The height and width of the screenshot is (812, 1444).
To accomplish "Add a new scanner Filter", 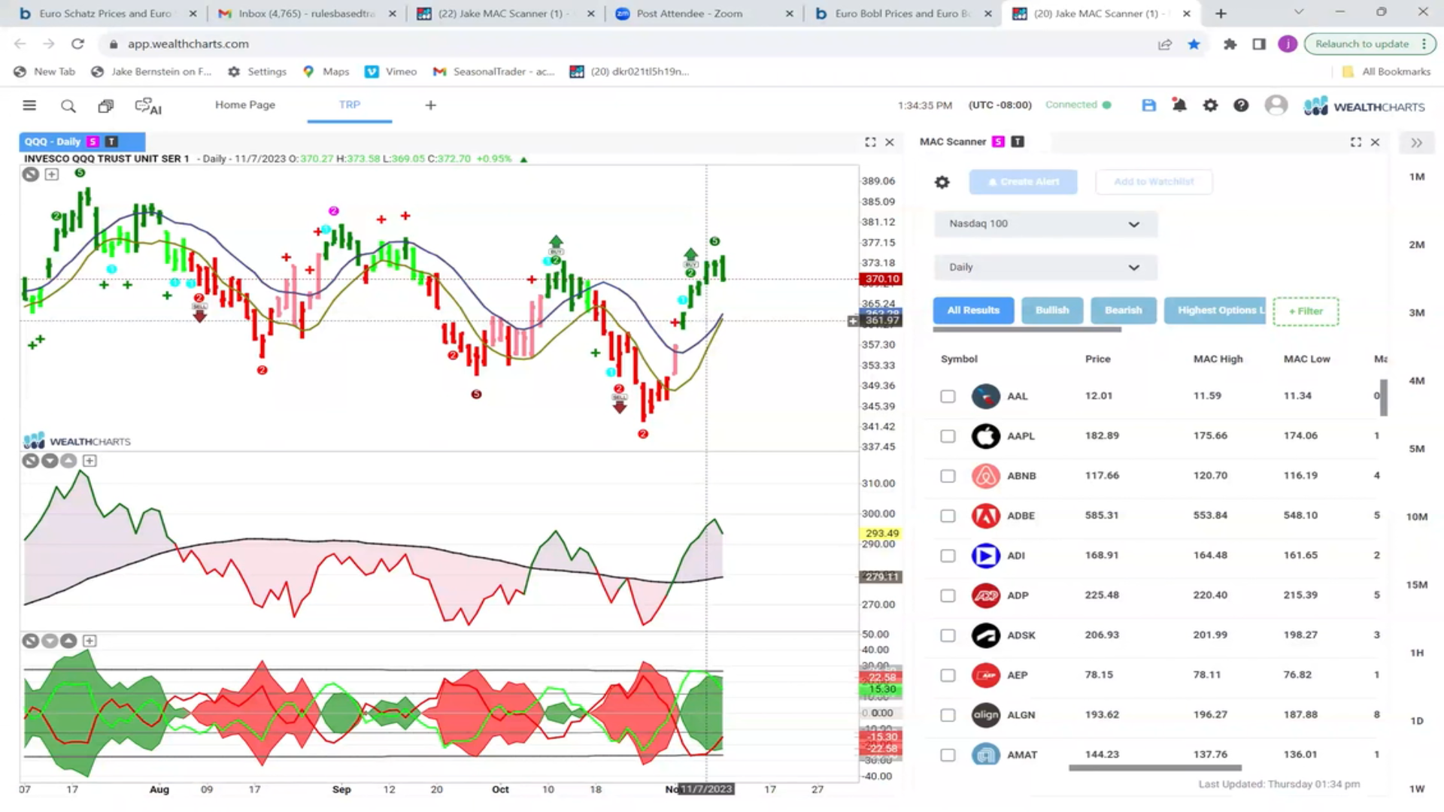I will pyautogui.click(x=1306, y=311).
